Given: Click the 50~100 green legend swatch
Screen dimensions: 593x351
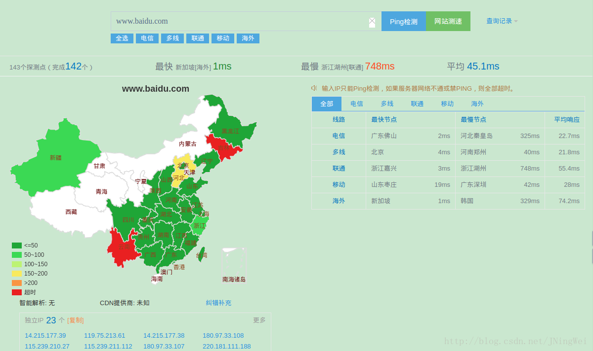Looking at the screenshot, I should pos(17,255).
